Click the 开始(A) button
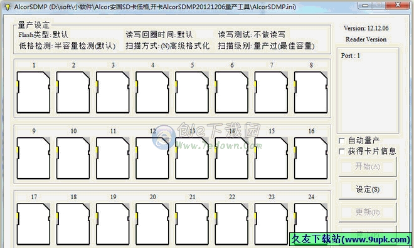This screenshot has height=248, width=414. [367, 167]
